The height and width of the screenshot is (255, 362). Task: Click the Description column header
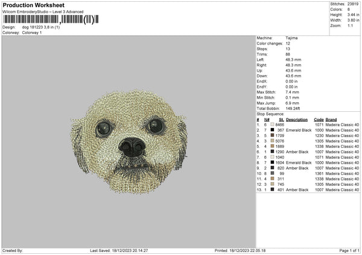click(297, 119)
